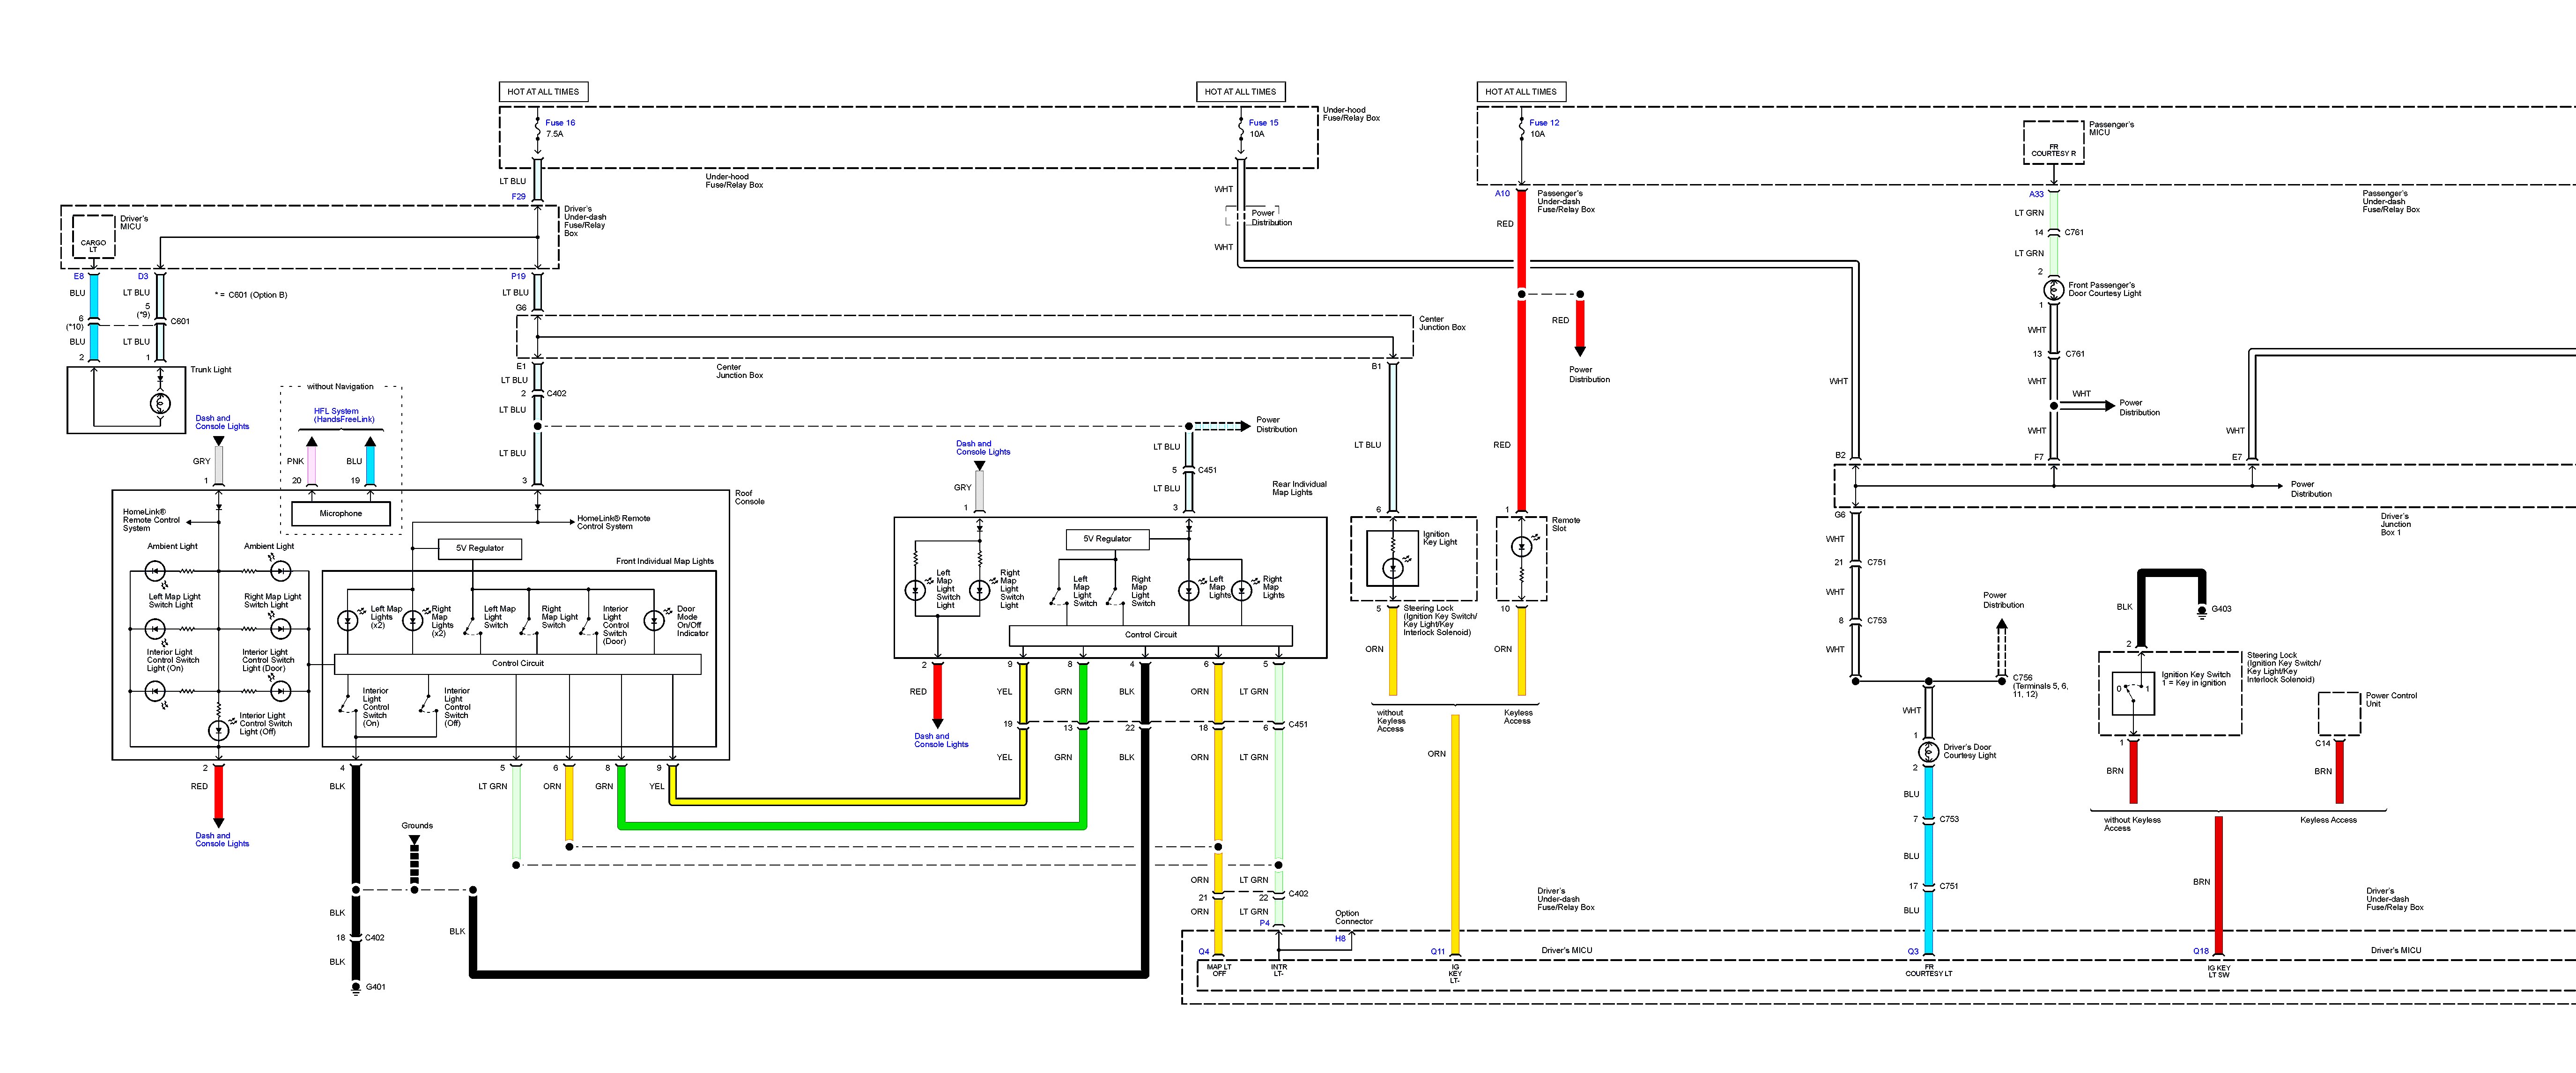Click the red Power Distribution arrow
The height and width of the screenshot is (1073, 2576).
point(1580,335)
